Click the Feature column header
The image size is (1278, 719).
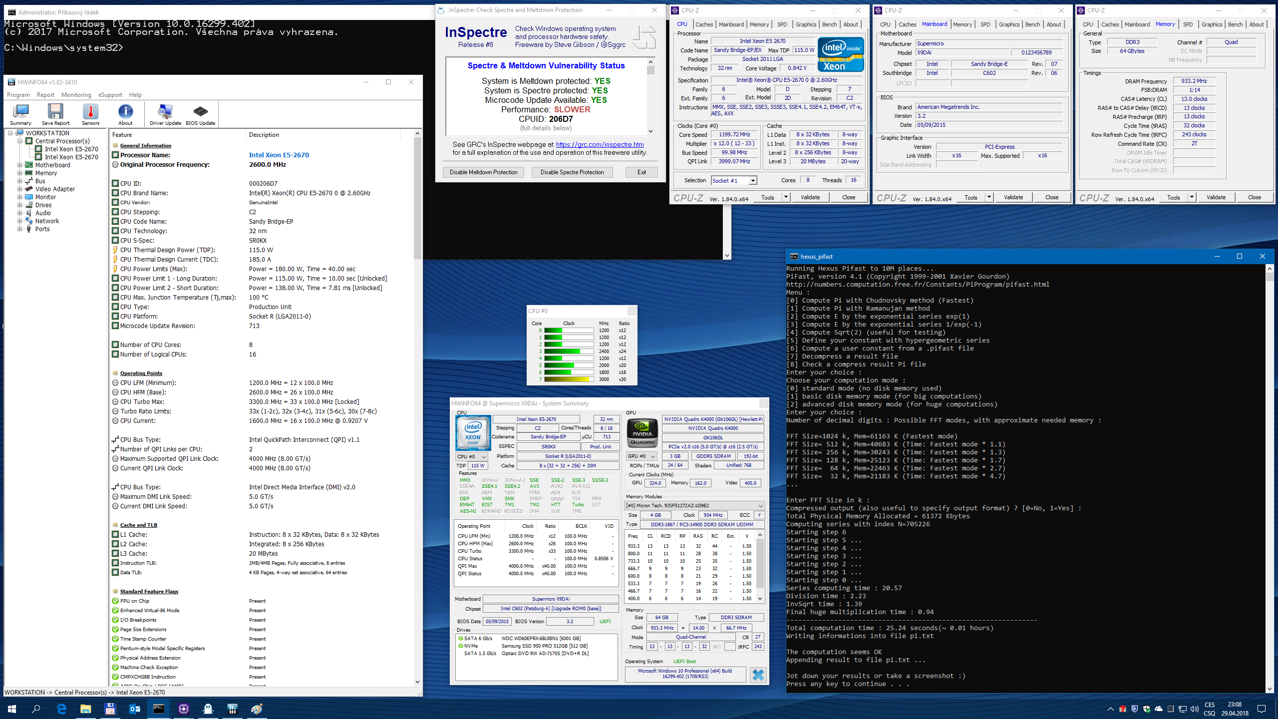pyautogui.click(x=177, y=135)
